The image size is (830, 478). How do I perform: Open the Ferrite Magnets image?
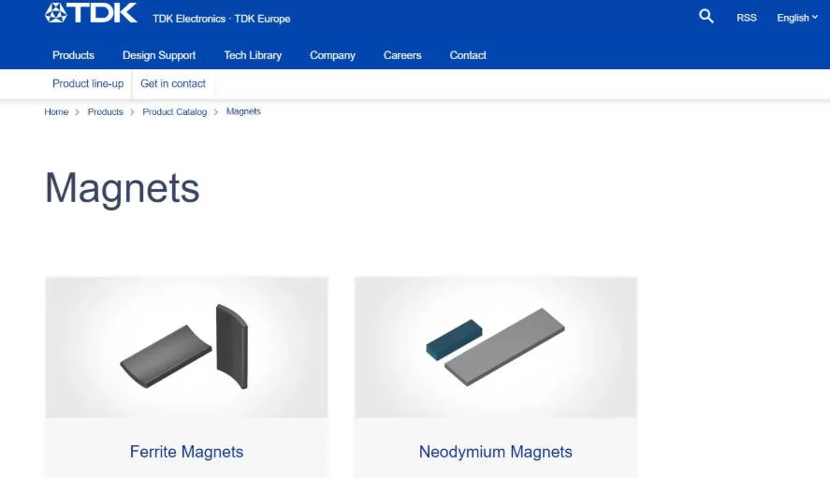186,347
